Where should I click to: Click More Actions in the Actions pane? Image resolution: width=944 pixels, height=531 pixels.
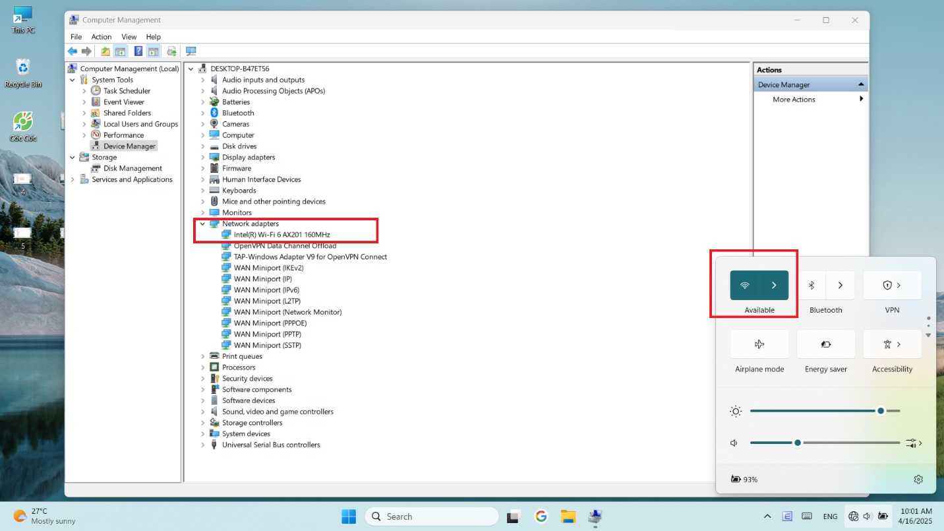(794, 100)
